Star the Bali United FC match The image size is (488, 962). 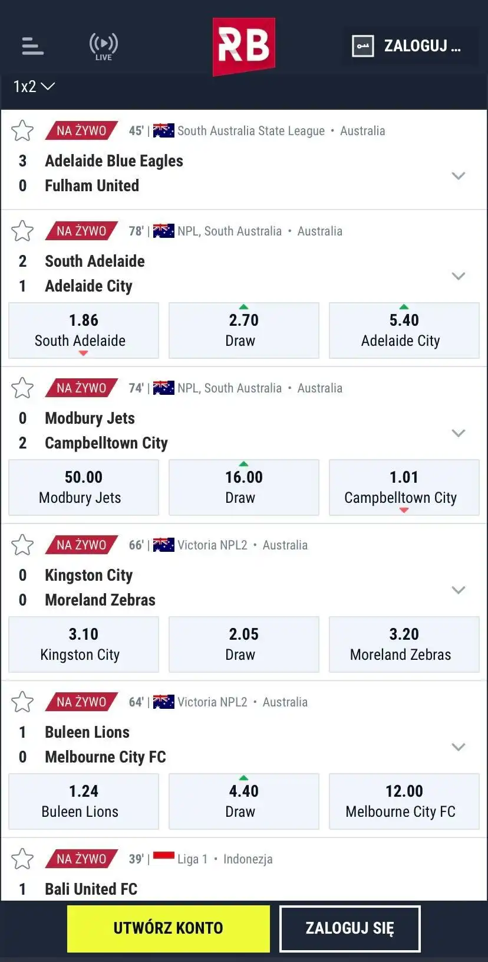[x=22, y=859]
